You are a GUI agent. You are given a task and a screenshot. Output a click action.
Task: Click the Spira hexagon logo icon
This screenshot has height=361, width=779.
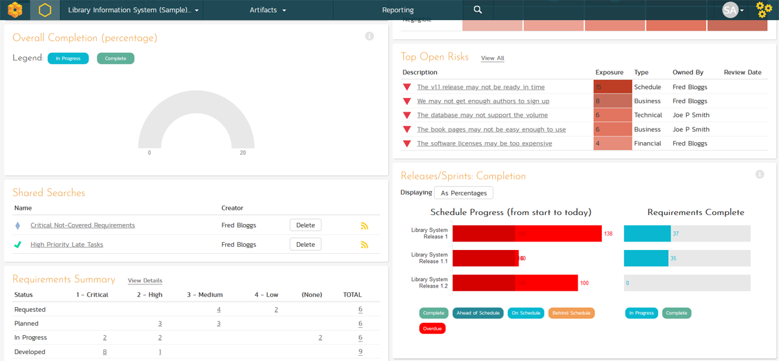pyautogui.click(x=14, y=10)
